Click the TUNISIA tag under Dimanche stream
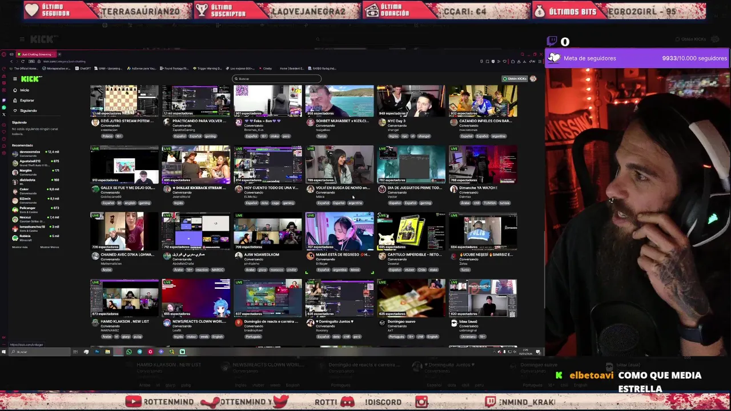 [489, 203]
